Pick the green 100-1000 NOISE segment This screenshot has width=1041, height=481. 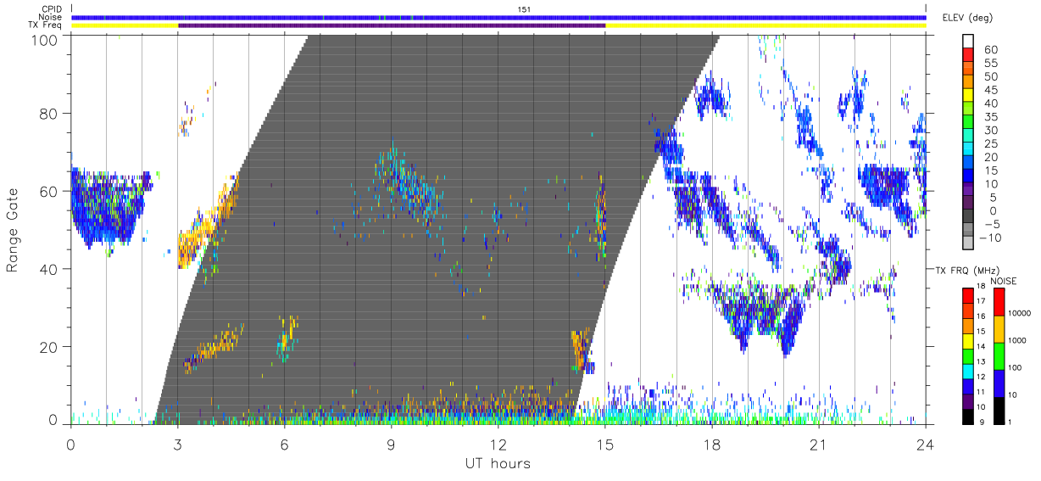coord(999,356)
